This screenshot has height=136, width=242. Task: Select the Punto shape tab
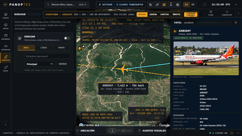coord(61,48)
